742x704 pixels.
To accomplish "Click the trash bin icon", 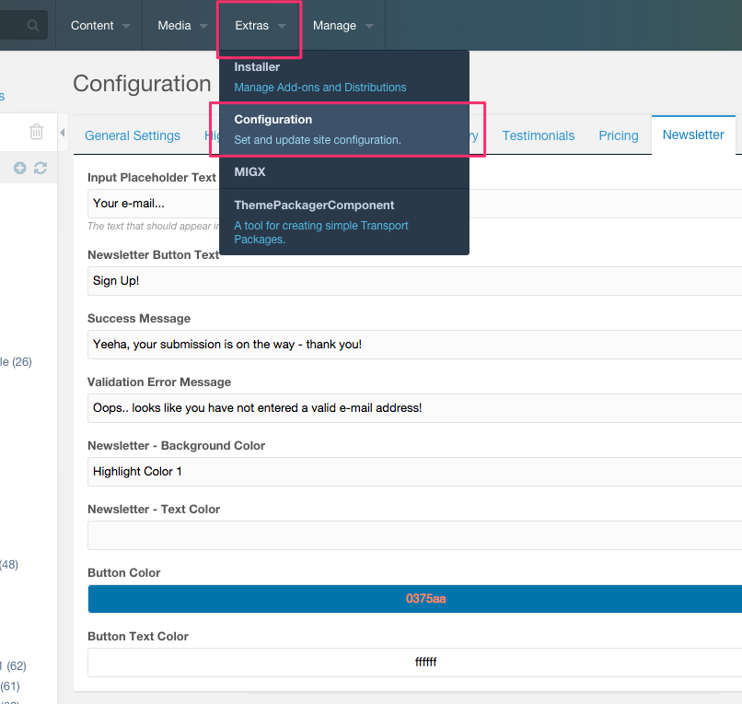I will (x=37, y=132).
